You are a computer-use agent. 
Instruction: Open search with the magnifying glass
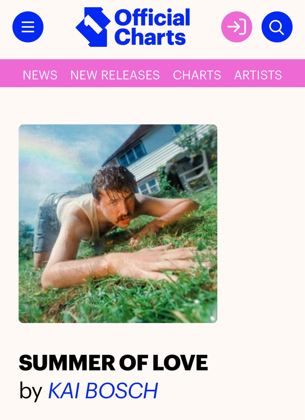(277, 27)
